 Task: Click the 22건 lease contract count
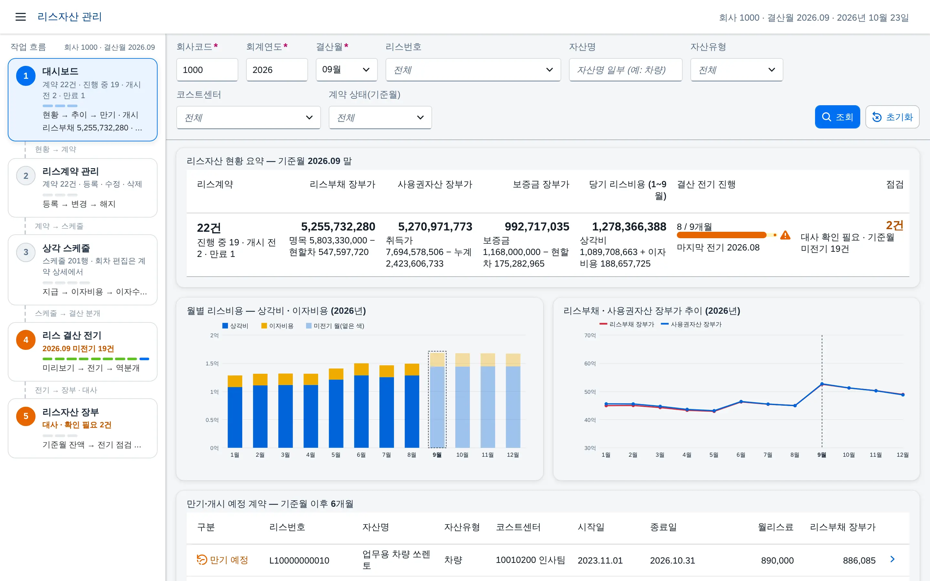pyautogui.click(x=209, y=228)
